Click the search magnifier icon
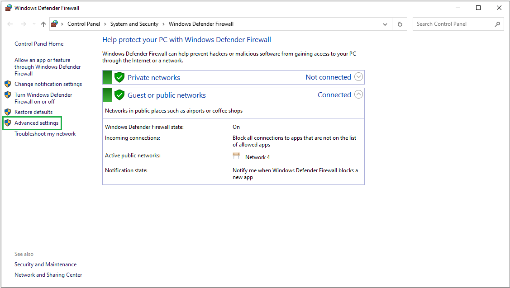 pos(497,24)
